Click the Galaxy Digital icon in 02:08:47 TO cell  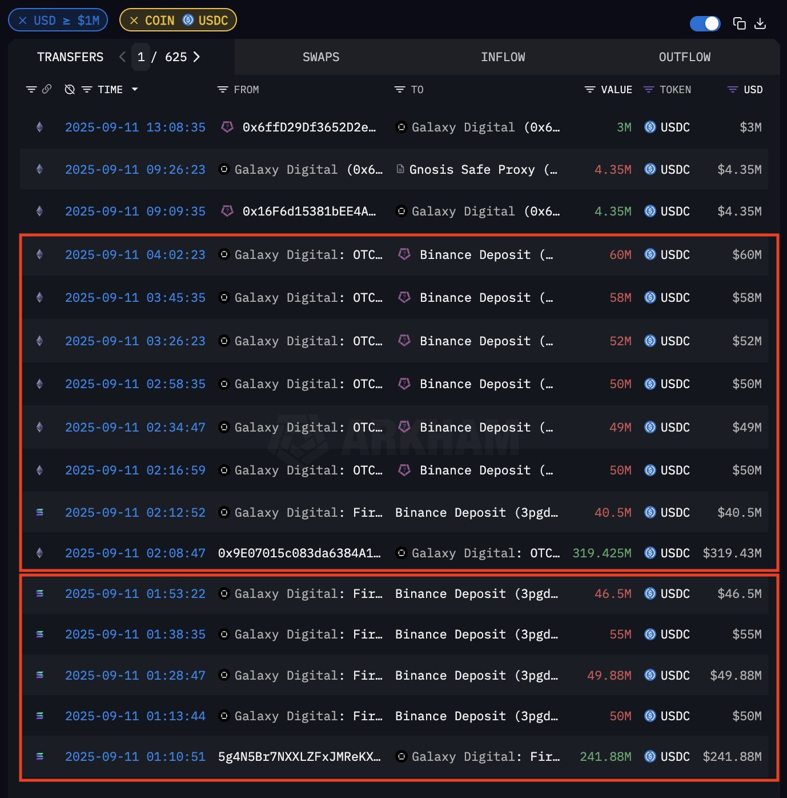(x=401, y=553)
